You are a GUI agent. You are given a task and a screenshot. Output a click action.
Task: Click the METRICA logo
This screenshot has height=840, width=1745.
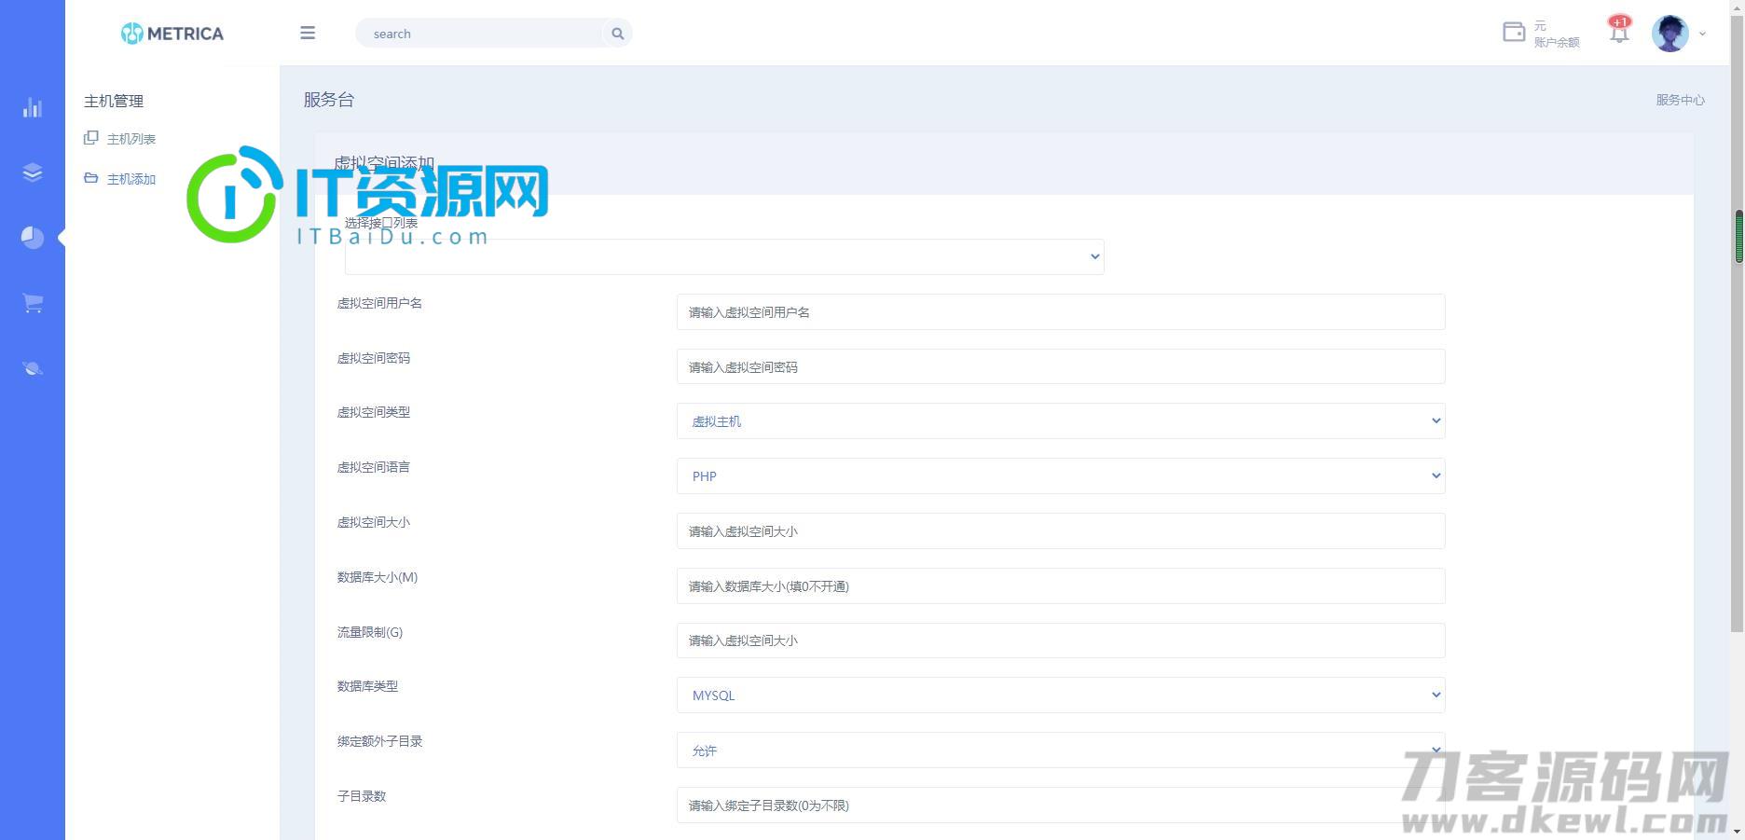pyautogui.click(x=172, y=34)
